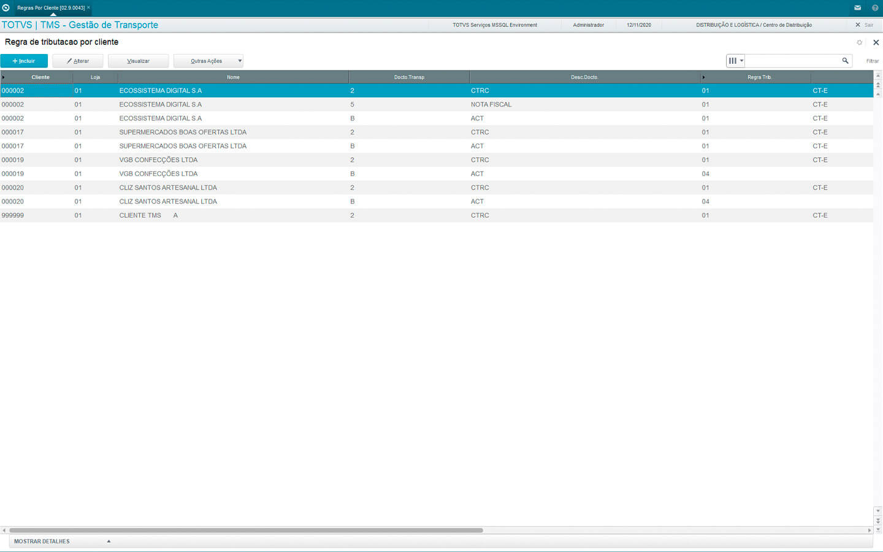
Task: Open the browse settings gear icon
Action: [859, 42]
